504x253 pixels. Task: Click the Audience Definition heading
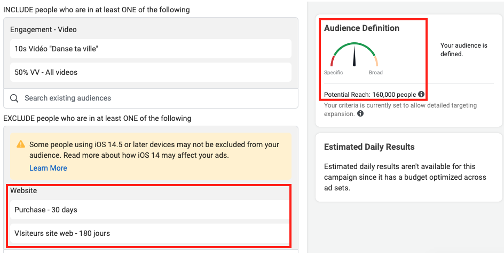click(361, 28)
